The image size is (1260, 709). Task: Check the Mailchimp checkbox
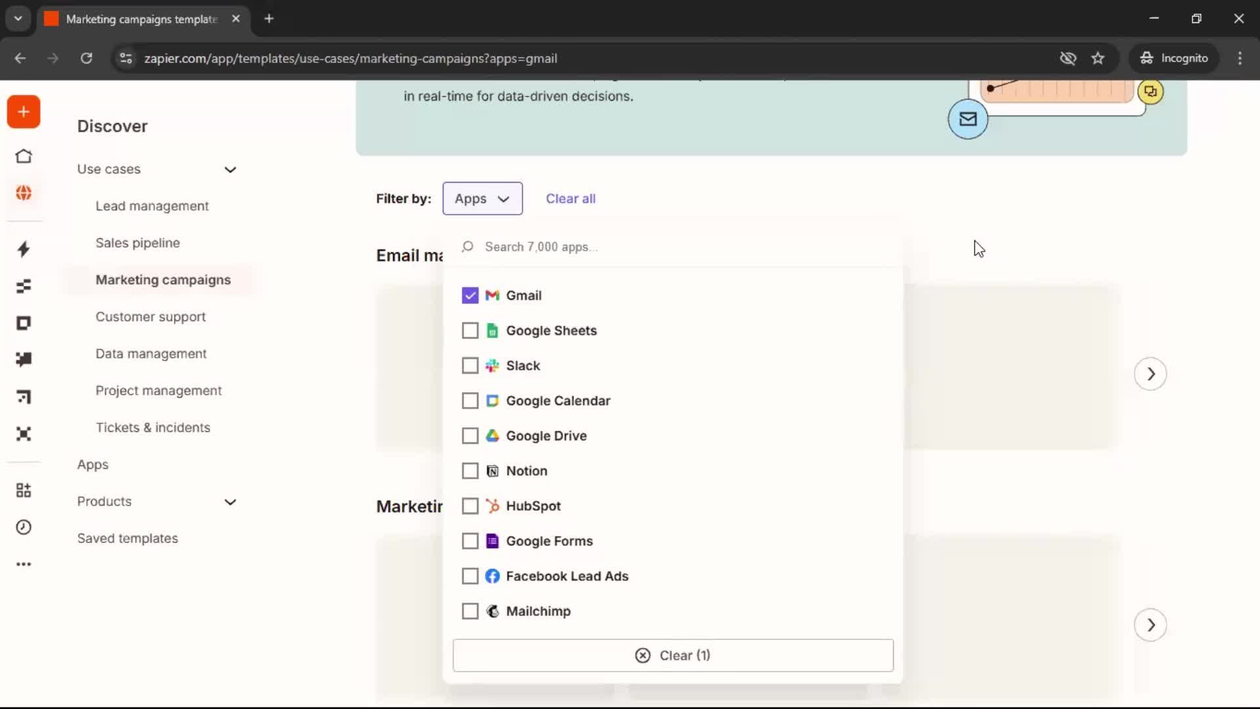[470, 611]
